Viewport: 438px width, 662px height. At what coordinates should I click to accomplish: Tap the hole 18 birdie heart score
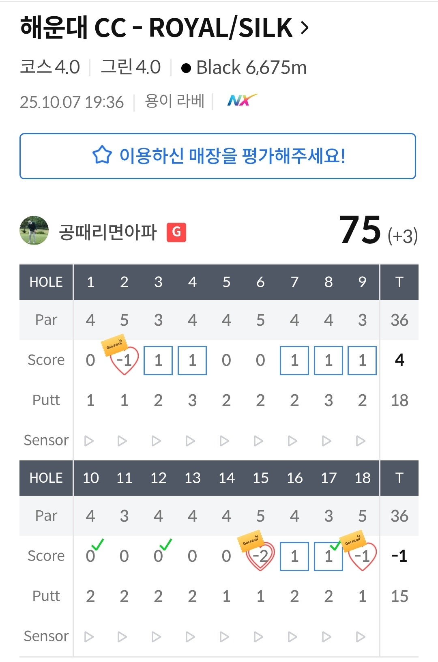(362, 557)
